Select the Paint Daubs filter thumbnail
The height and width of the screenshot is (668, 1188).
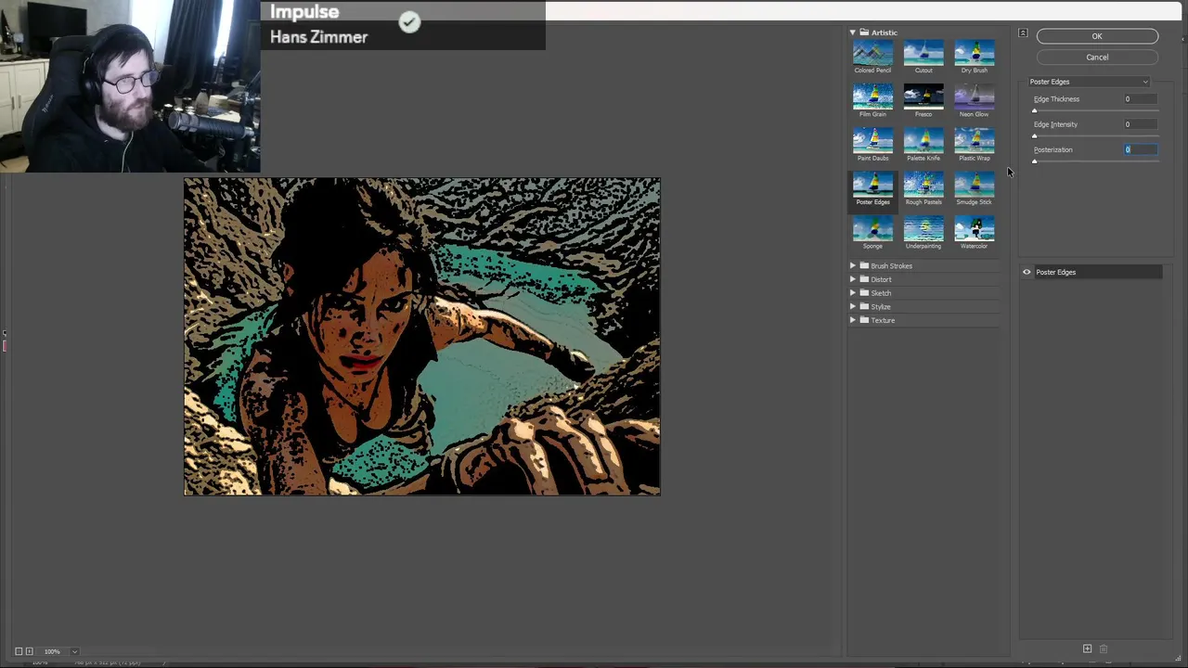click(872, 141)
